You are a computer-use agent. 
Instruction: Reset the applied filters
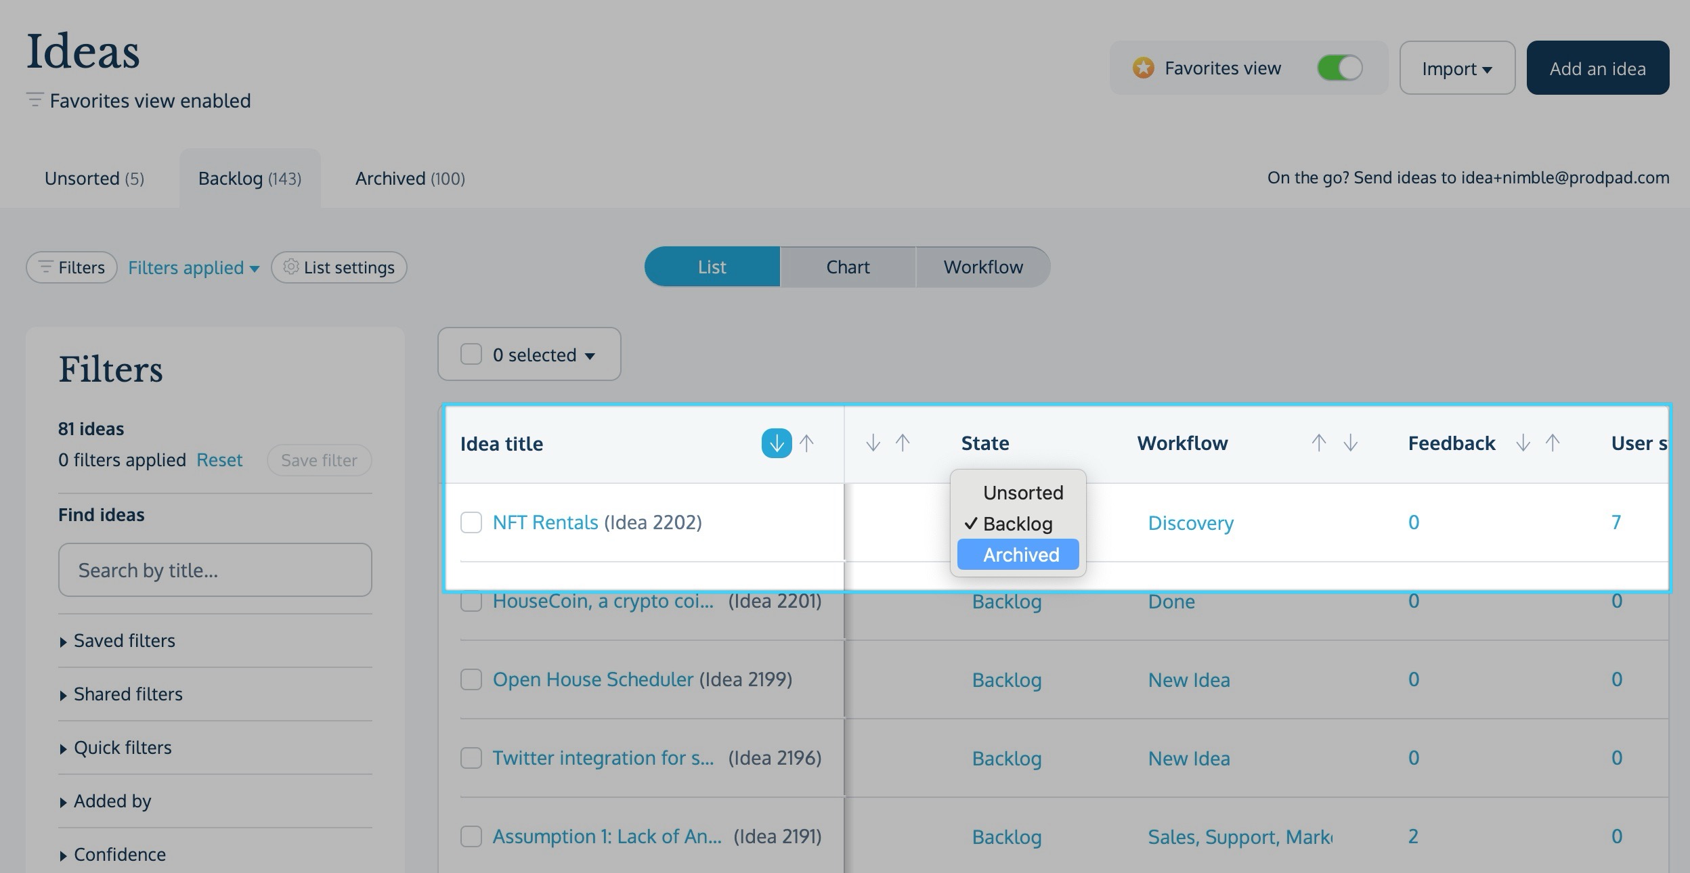pos(219,460)
